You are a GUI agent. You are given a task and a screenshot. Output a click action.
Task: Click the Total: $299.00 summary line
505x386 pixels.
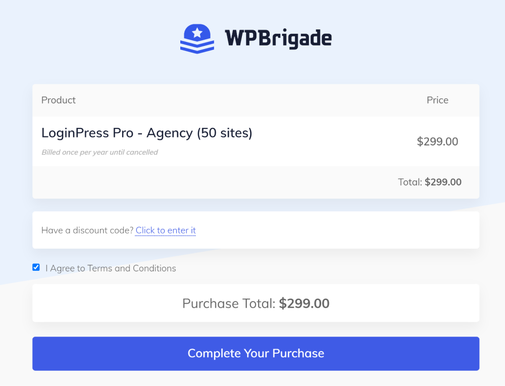pyautogui.click(x=430, y=182)
